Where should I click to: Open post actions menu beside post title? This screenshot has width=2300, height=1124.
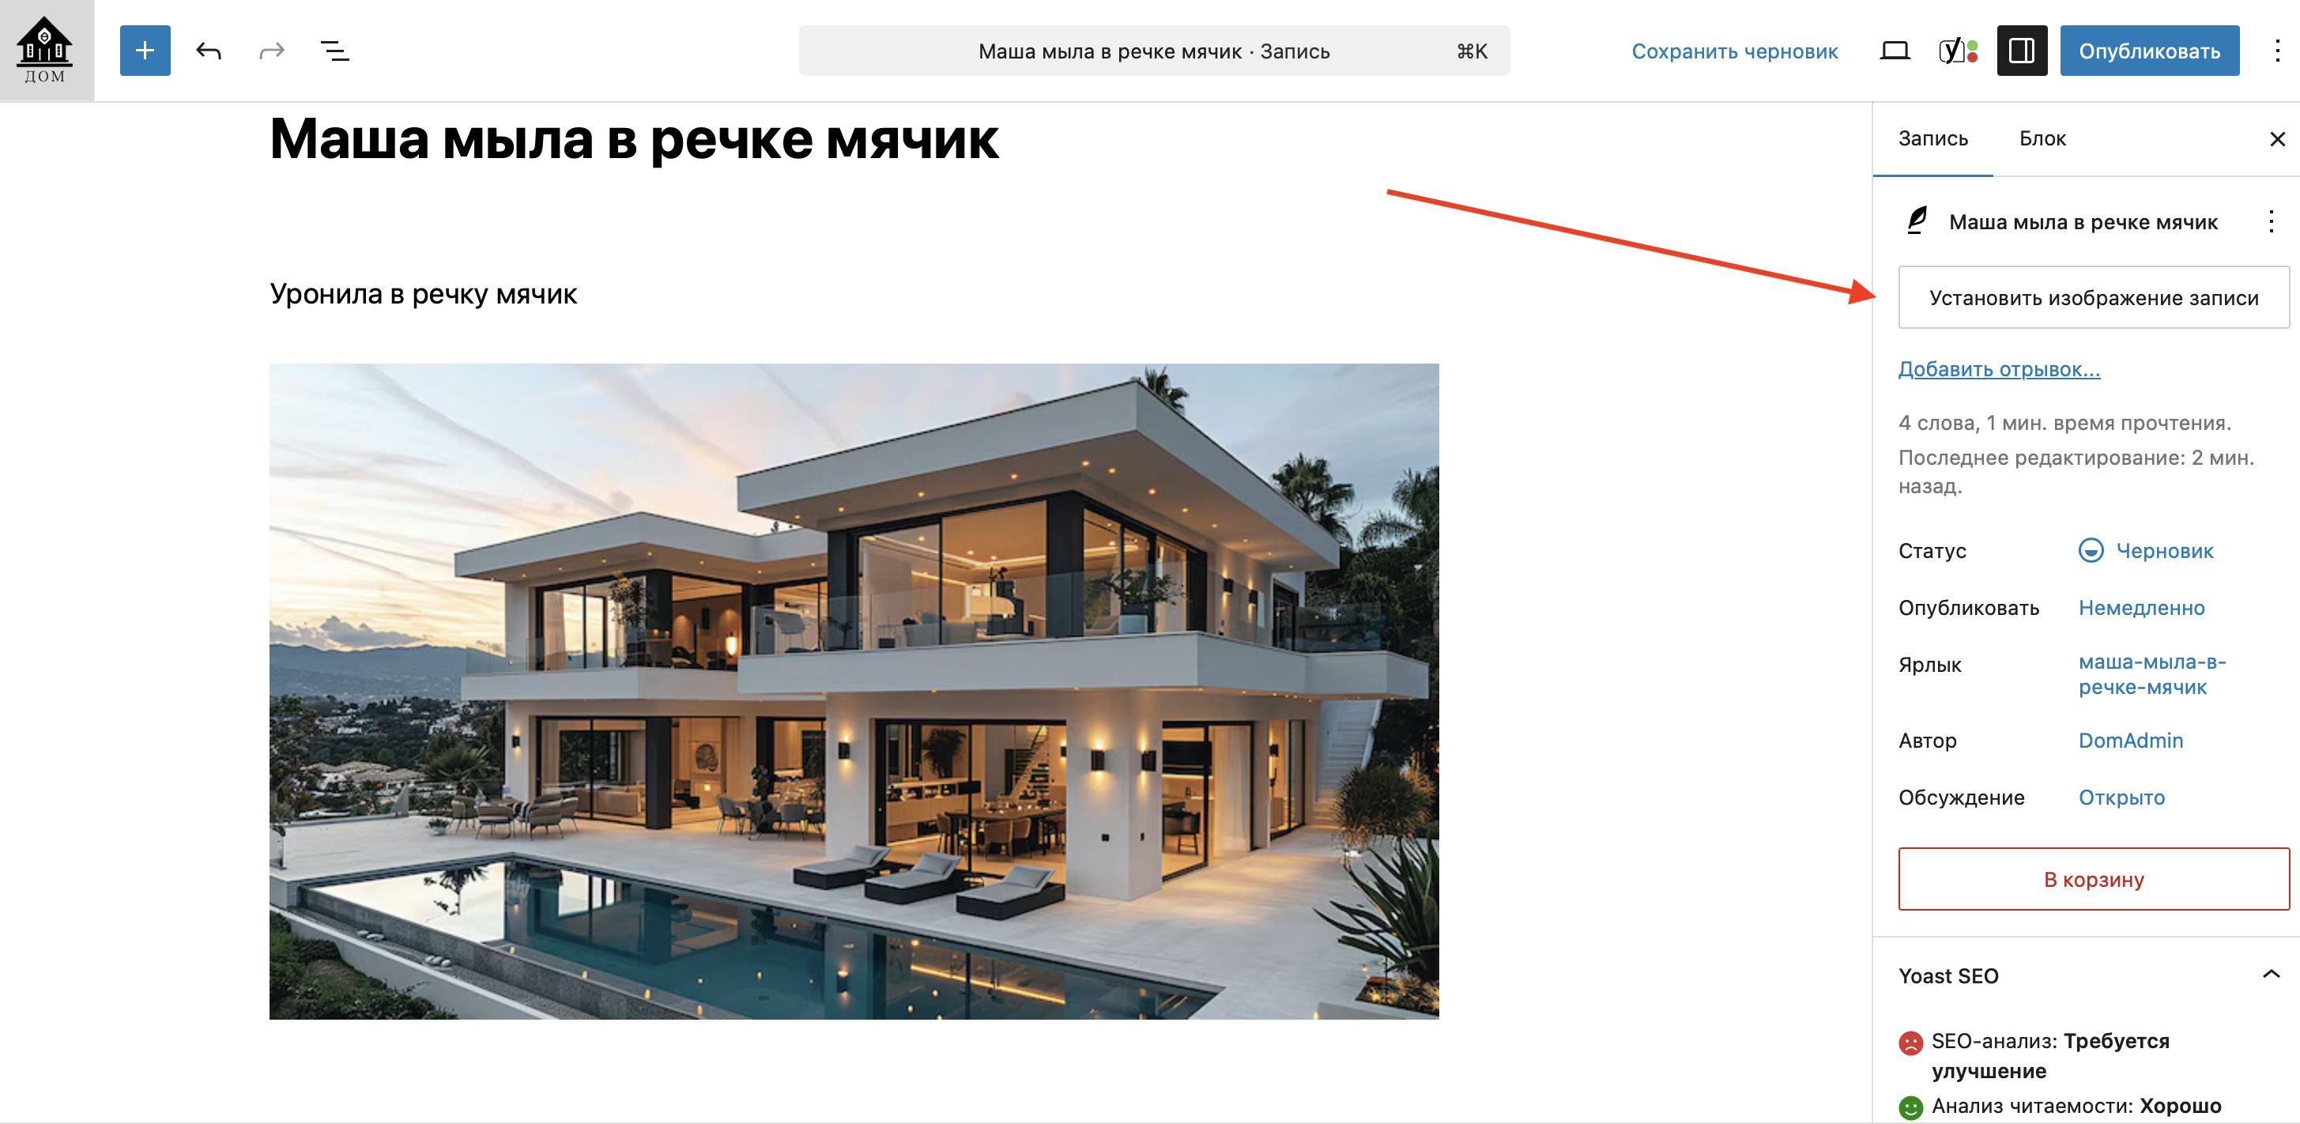(2271, 221)
